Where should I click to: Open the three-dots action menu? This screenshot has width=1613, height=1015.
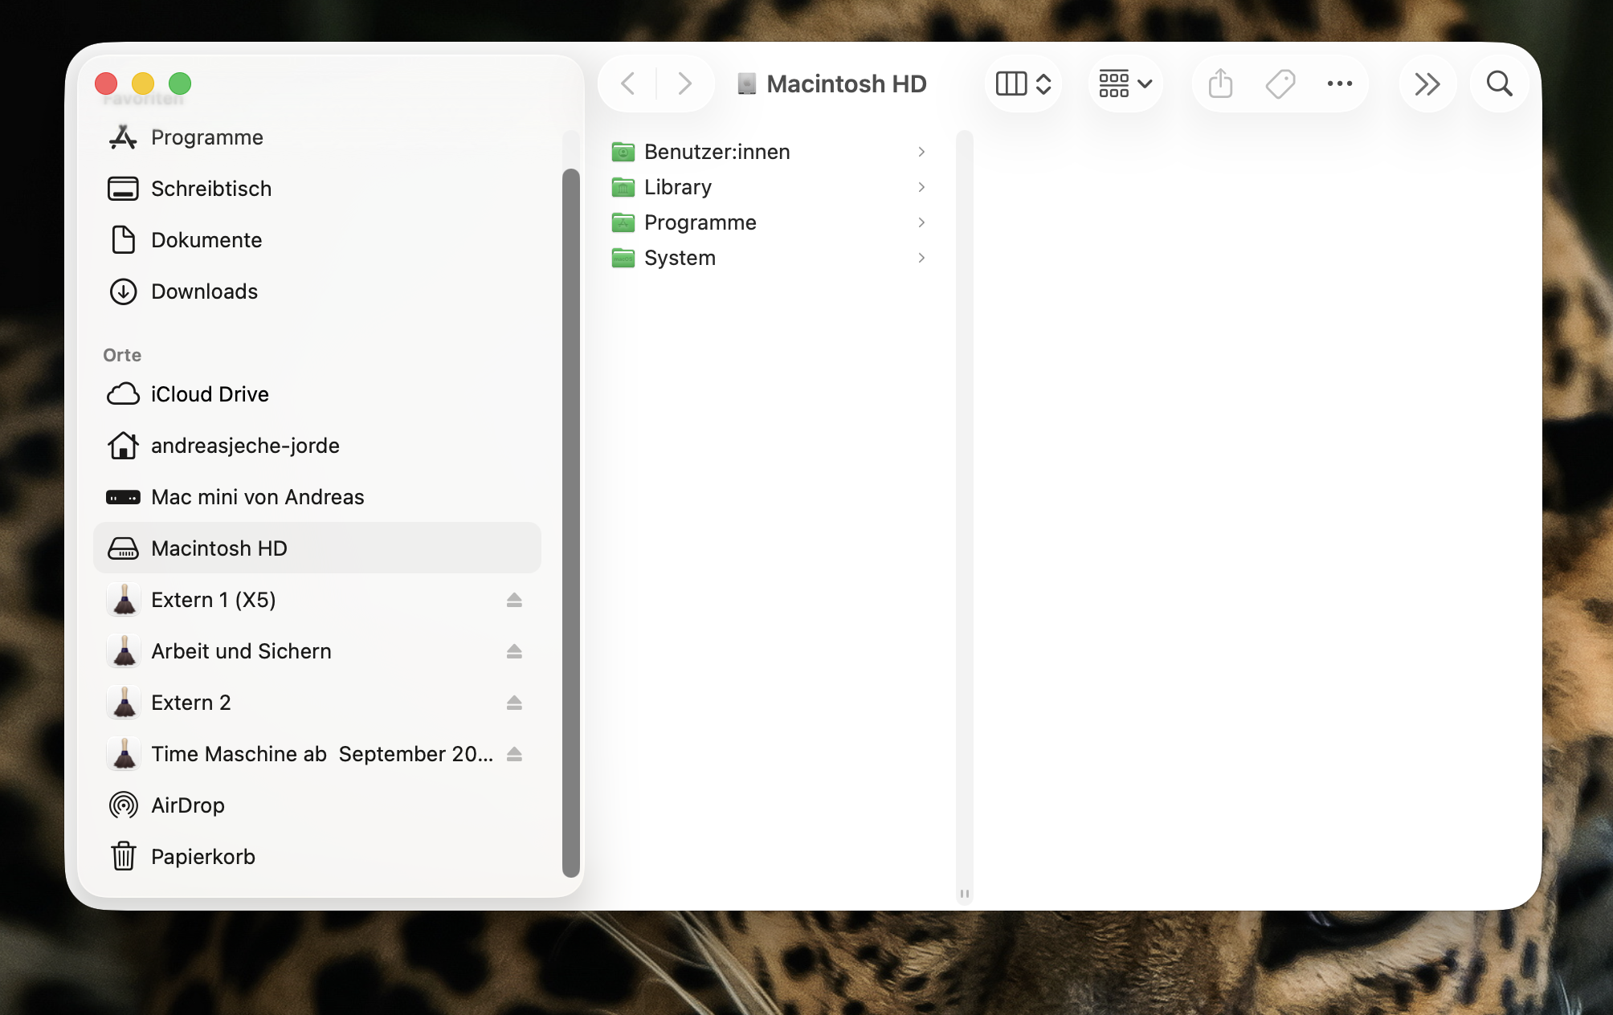1339,84
